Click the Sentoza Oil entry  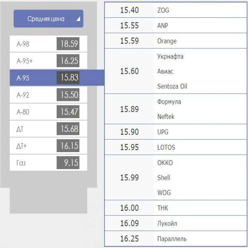point(172,86)
